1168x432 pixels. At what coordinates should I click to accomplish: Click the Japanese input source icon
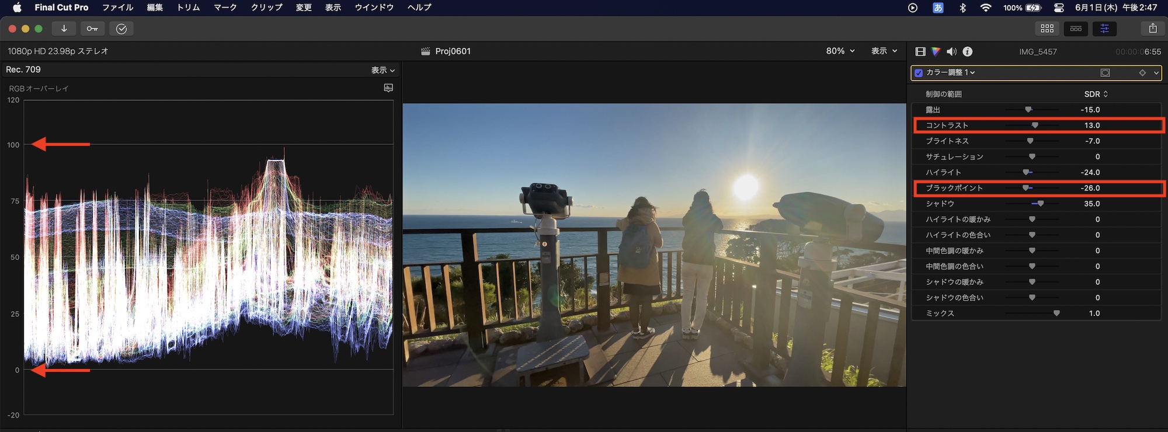(x=938, y=8)
